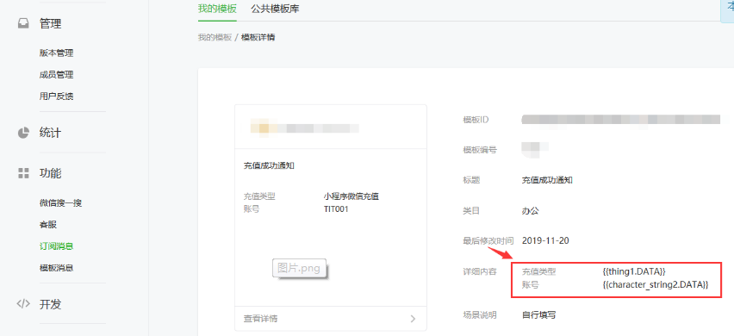Open the 统计 section heading
Image resolution: width=734 pixels, height=336 pixels.
click(51, 133)
